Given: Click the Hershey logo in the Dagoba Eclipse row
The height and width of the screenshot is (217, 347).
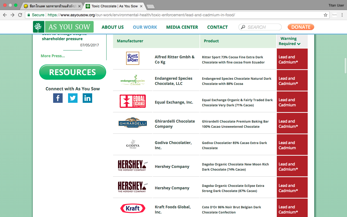Looking at the screenshot, I should [133, 187].
